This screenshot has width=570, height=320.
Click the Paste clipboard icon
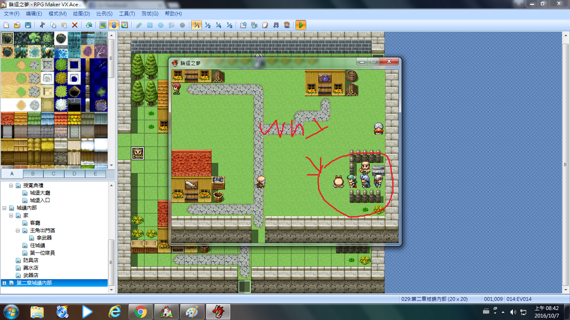[x=64, y=25]
